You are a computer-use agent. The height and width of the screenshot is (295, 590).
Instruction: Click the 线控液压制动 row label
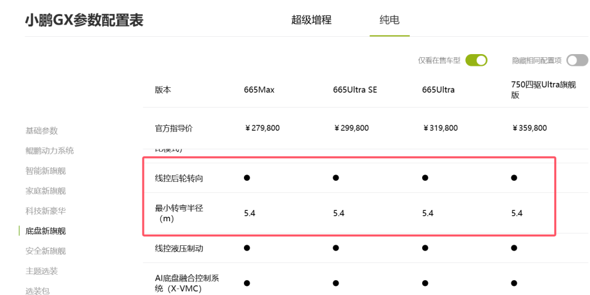(179, 248)
